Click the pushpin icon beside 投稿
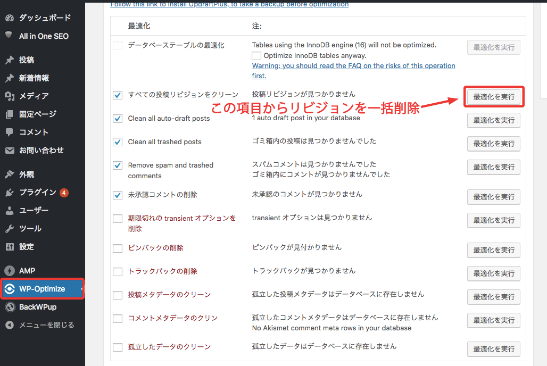Screen dimensions: 547x366 point(9,60)
